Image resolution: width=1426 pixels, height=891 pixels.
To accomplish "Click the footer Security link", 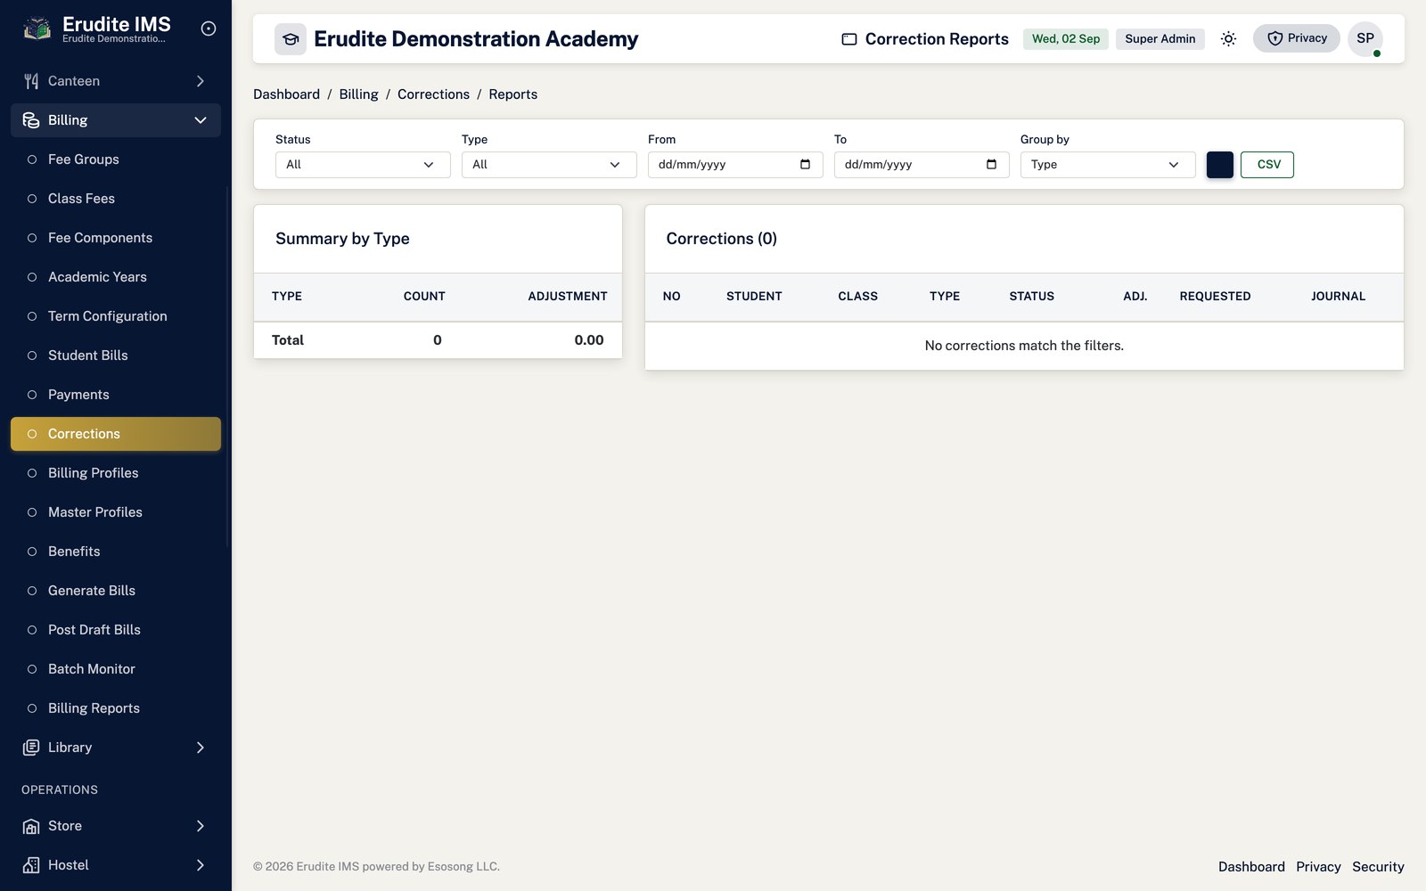I will pos(1378,867).
